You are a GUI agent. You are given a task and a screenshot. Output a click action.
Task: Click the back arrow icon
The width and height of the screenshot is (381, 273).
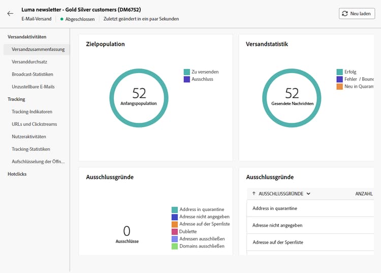tap(10, 14)
